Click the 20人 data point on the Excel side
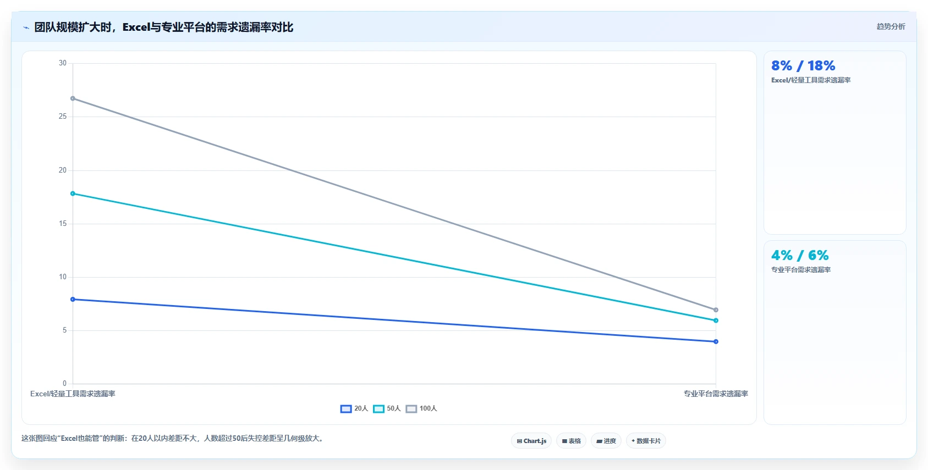The image size is (928, 470). pyautogui.click(x=73, y=300)
